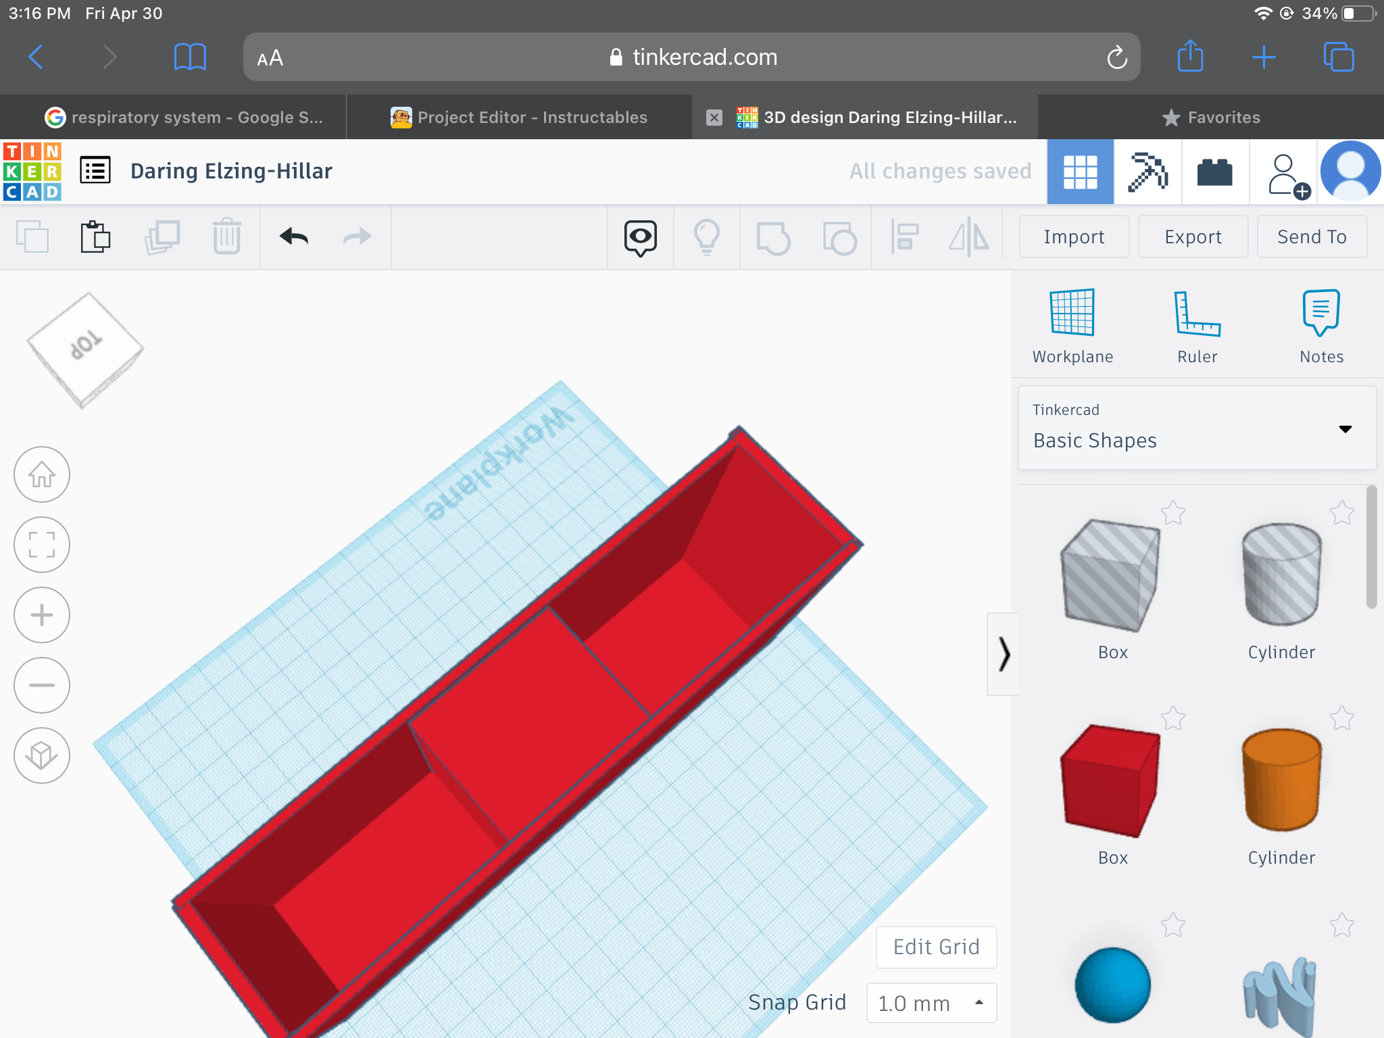Open the Snap Grid 1.0 mm dropdown
Screen dimensions: 1384x1038
pyautogui.click(x=931, y=1003)
